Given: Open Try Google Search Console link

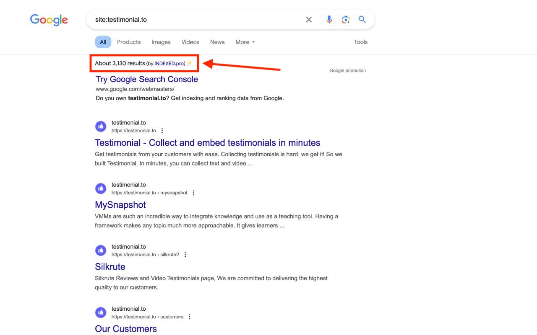Looking at the screenshot, I should (x=147, y=79).
